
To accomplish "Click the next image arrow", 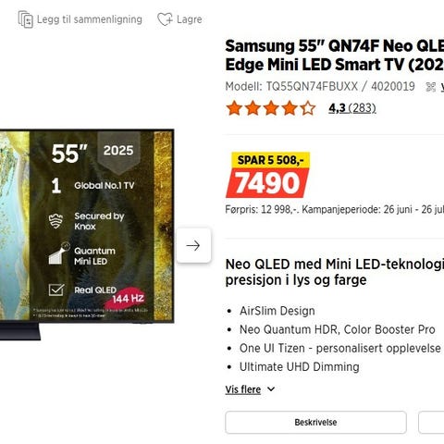I will [x=193, y=245].
